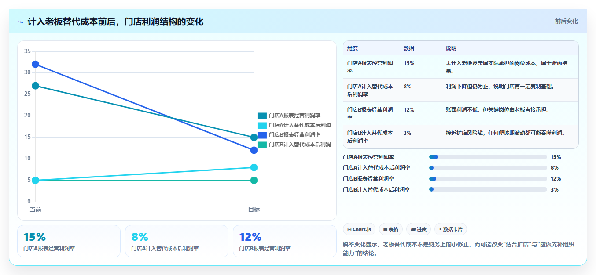Click the footer note starting with 斜率变化显示
The image size is (596, 275).
tap(460, 249)
